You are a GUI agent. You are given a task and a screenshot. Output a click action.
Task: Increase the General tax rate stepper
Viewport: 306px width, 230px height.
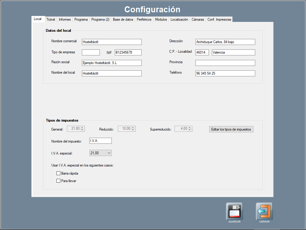[x=82, y=128]
